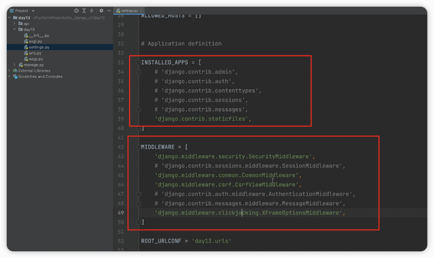Click line number 52 in the gutter

(x=120, y=241)
